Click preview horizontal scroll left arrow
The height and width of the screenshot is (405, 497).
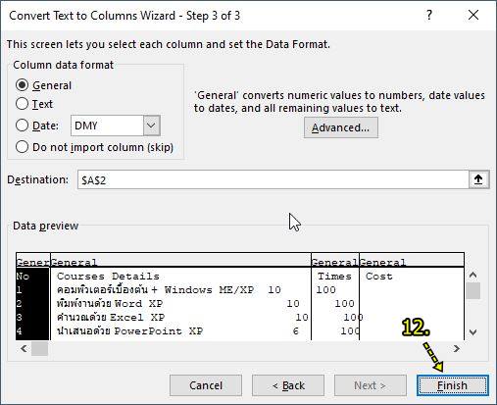coord(24,349)
